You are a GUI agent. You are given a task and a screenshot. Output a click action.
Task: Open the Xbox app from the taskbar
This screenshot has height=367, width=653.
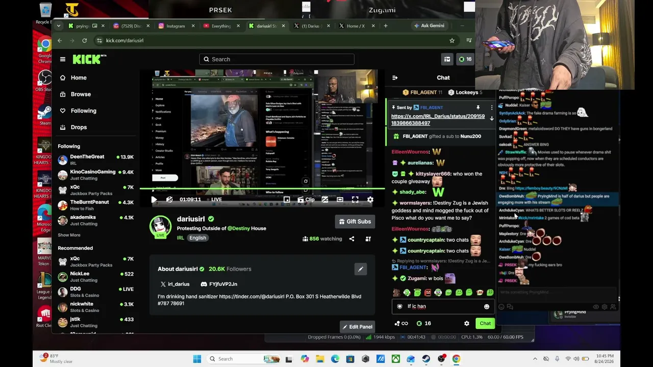click(x=396, y=359)
